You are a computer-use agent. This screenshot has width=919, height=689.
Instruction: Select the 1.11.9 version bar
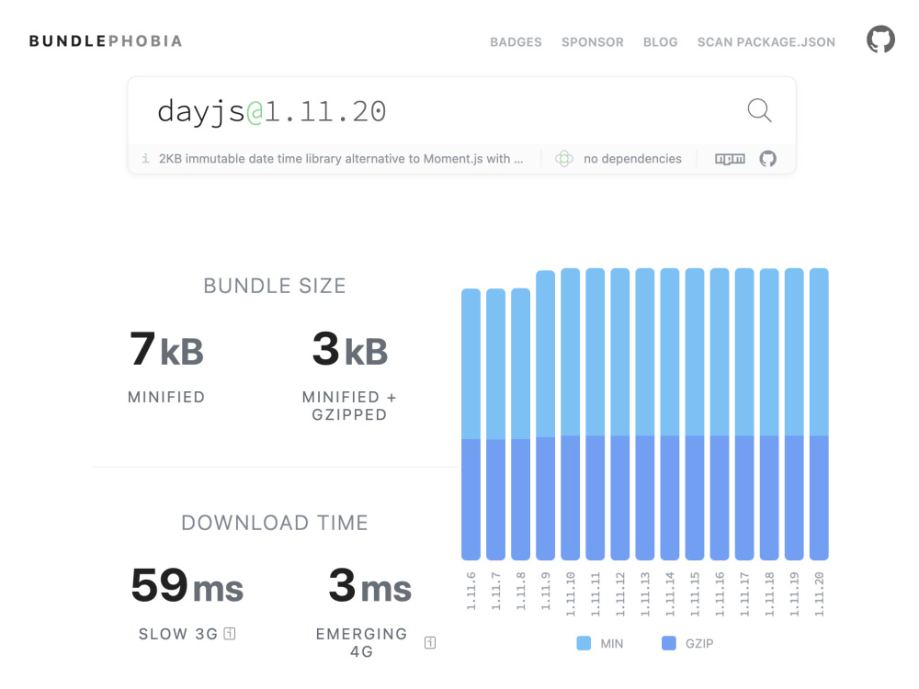pyautogui.click(x=546, y=415)
